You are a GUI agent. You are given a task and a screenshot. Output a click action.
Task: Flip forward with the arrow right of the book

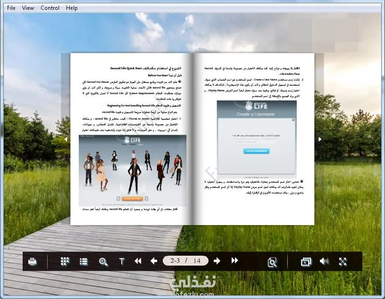(x=320, y=139)
